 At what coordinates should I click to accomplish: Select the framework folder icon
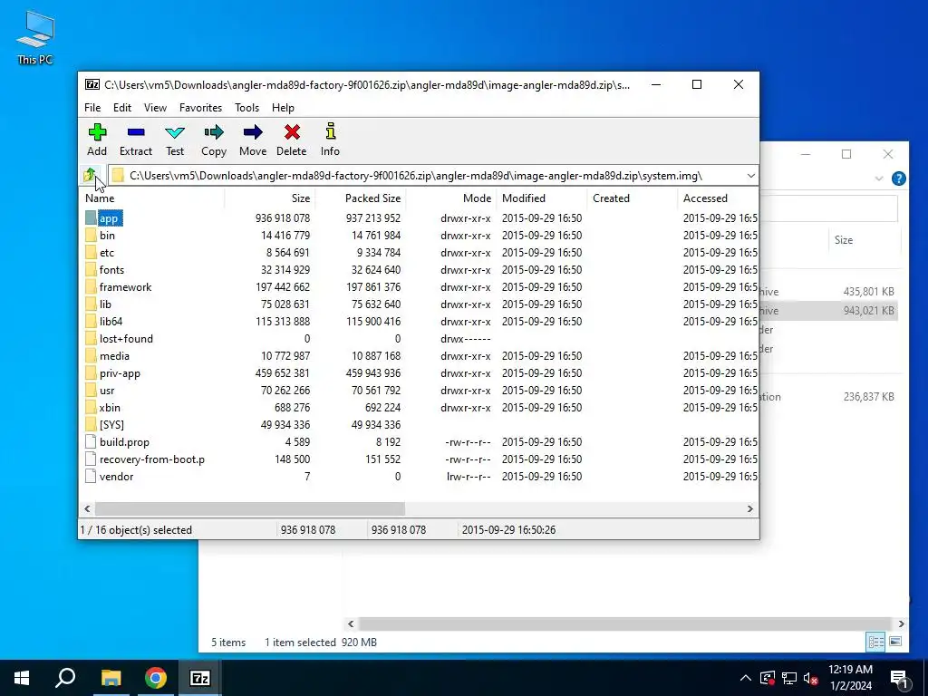tap(91, 287)
